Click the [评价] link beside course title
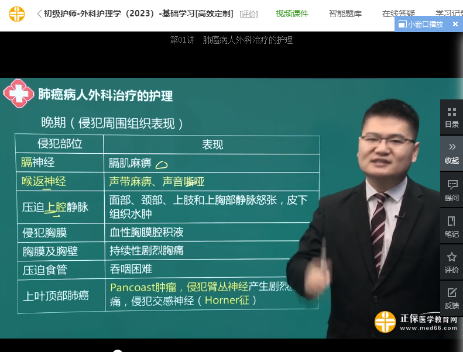 [x=249, y=14]
